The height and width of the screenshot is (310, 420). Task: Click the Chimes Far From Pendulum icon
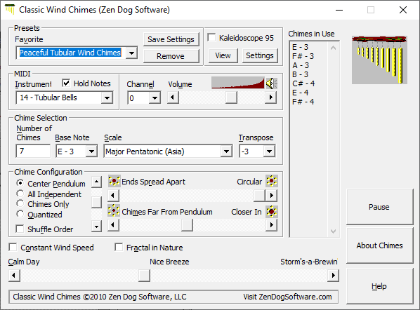(x=114, y=211)
